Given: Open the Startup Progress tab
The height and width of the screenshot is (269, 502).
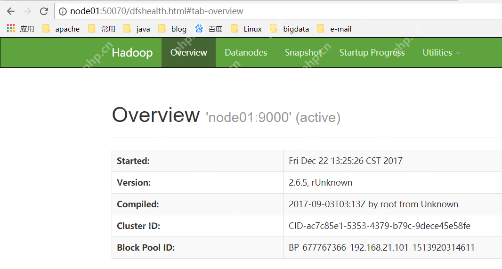Looking at the screenshot, I should 372,52.
